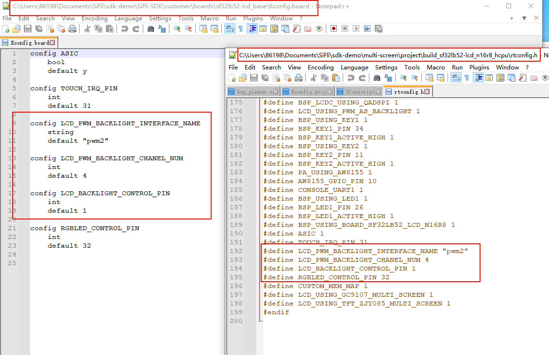
Task: Click line 'config RGBLED_CONTROL_PIN' in Kconfig.board
Action: [85, 228]
